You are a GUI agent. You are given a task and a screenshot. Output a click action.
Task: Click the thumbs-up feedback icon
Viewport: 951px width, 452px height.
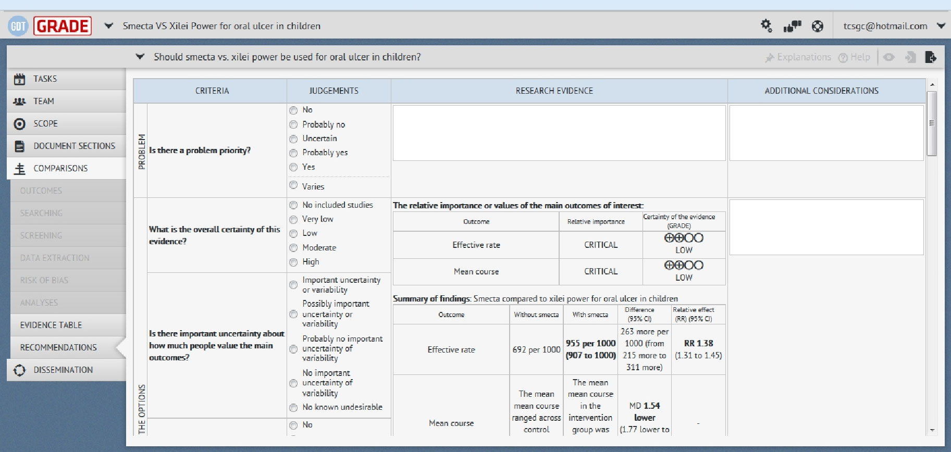click(793, 26)
